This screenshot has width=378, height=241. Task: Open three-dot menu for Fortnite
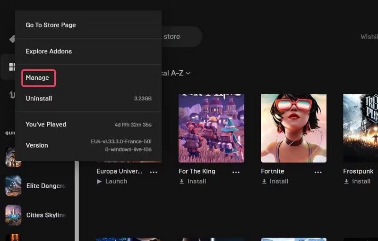pos(318,172)
